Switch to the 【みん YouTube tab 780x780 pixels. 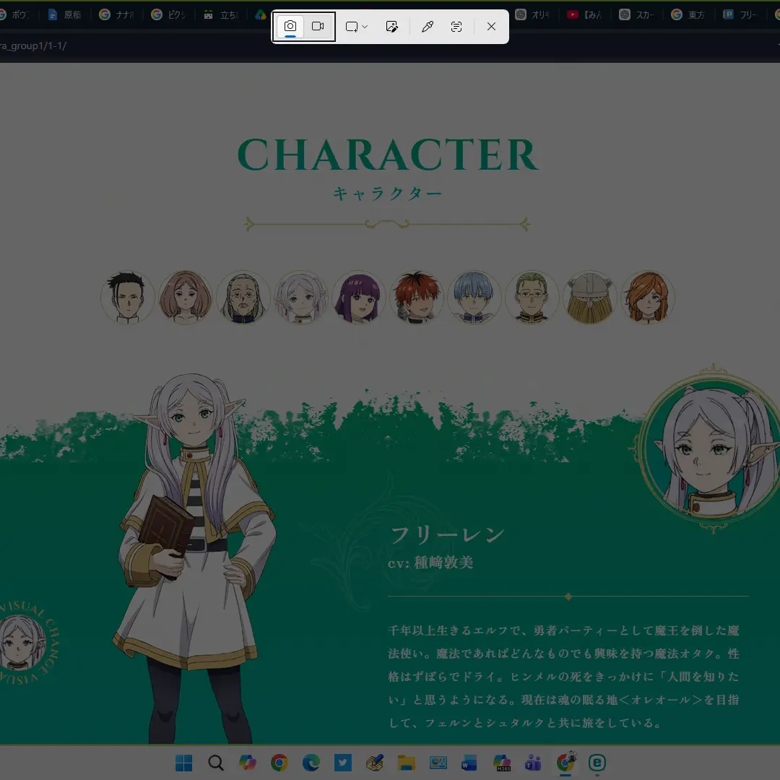click(x=584, y=14)
